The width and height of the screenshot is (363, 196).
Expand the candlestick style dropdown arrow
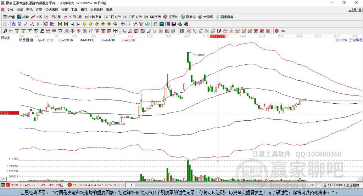[41, 24]
